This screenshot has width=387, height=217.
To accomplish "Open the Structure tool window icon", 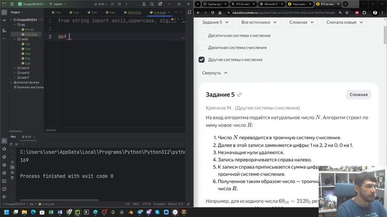I will click(4, 31).
